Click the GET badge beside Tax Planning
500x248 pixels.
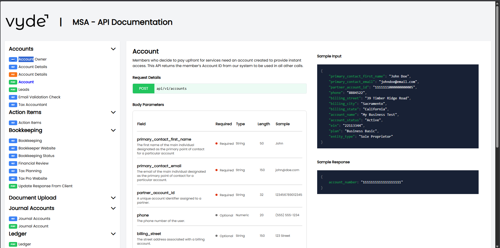13,171
